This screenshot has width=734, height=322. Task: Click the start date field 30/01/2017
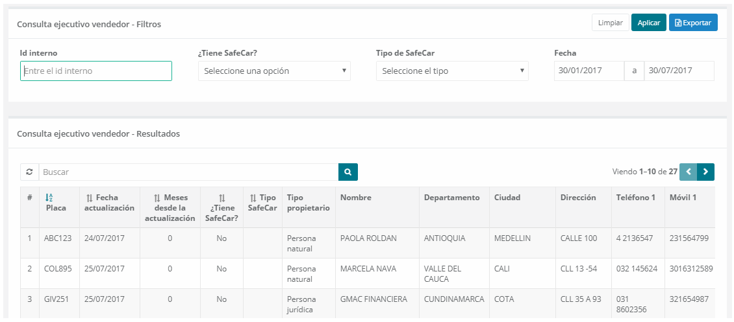[x=588, y=71]
